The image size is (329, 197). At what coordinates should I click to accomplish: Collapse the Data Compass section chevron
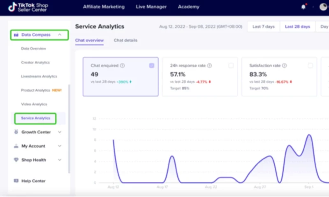(x=60, y=35)
